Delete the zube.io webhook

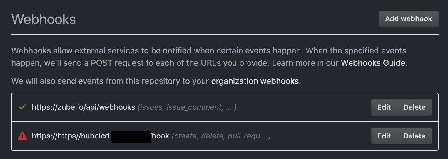tap(414, 107)
